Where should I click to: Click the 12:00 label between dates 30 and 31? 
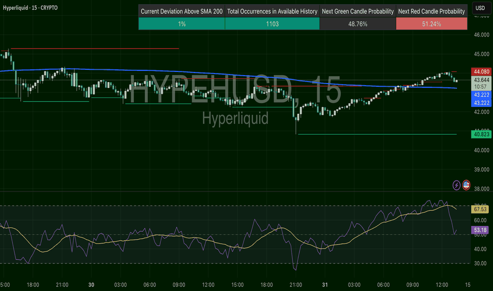(208, 285)
